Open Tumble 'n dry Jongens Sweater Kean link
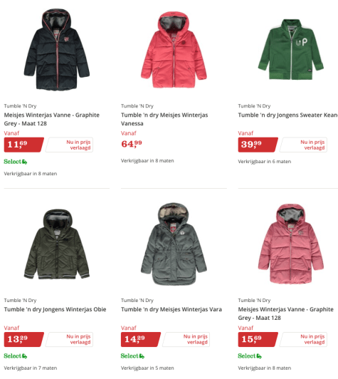This screenshot has height=379, width=338. click(x=287, y=115)
